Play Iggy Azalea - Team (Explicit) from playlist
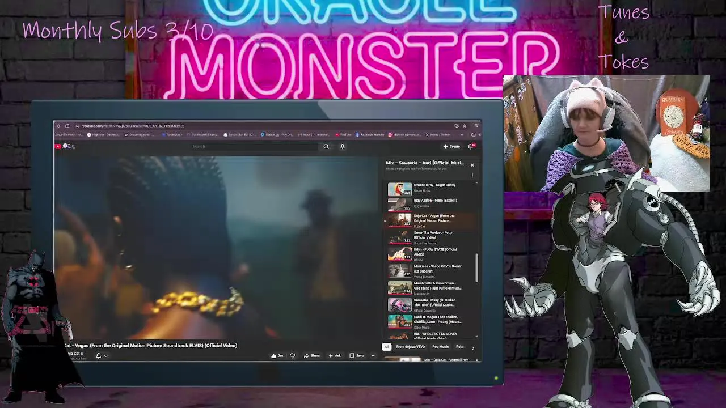The height and width of the screenshot is (408, 726). click(x=431, y=204)
